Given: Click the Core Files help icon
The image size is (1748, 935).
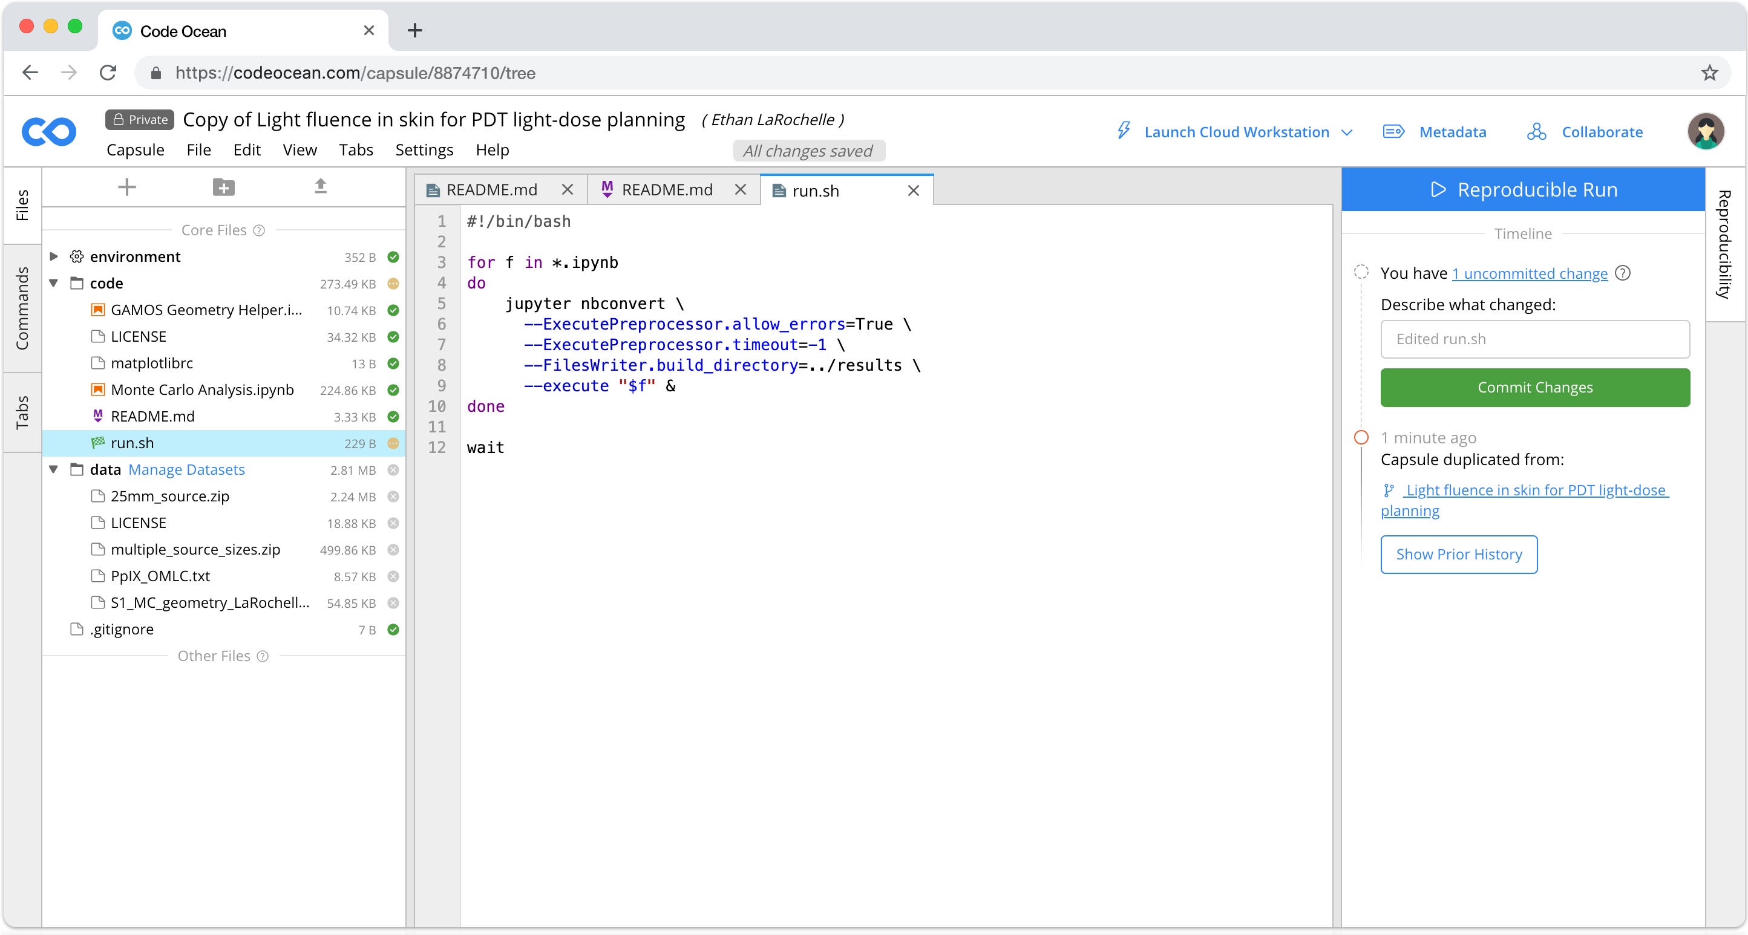Looking at the screenshot, I should (259, 230).
